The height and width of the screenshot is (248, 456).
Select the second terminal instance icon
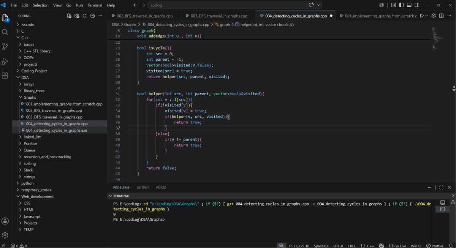[442, 209]
